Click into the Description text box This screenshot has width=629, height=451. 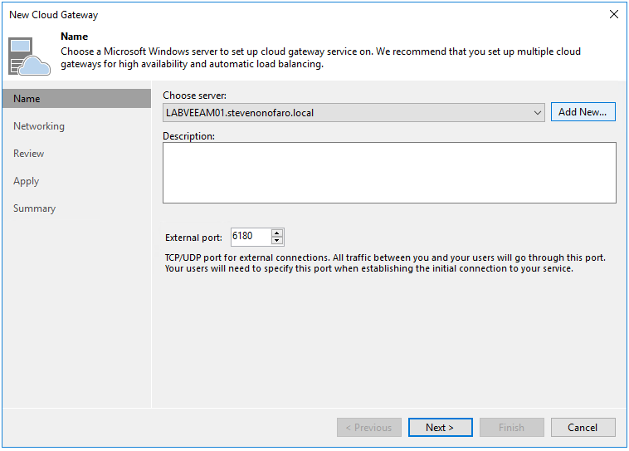pyautogui.click(x=389, y=173)
